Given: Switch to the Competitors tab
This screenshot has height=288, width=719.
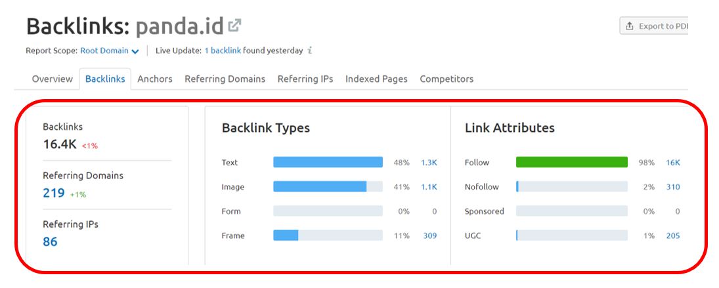Looking at the screenshot, I should coord(447,79).
